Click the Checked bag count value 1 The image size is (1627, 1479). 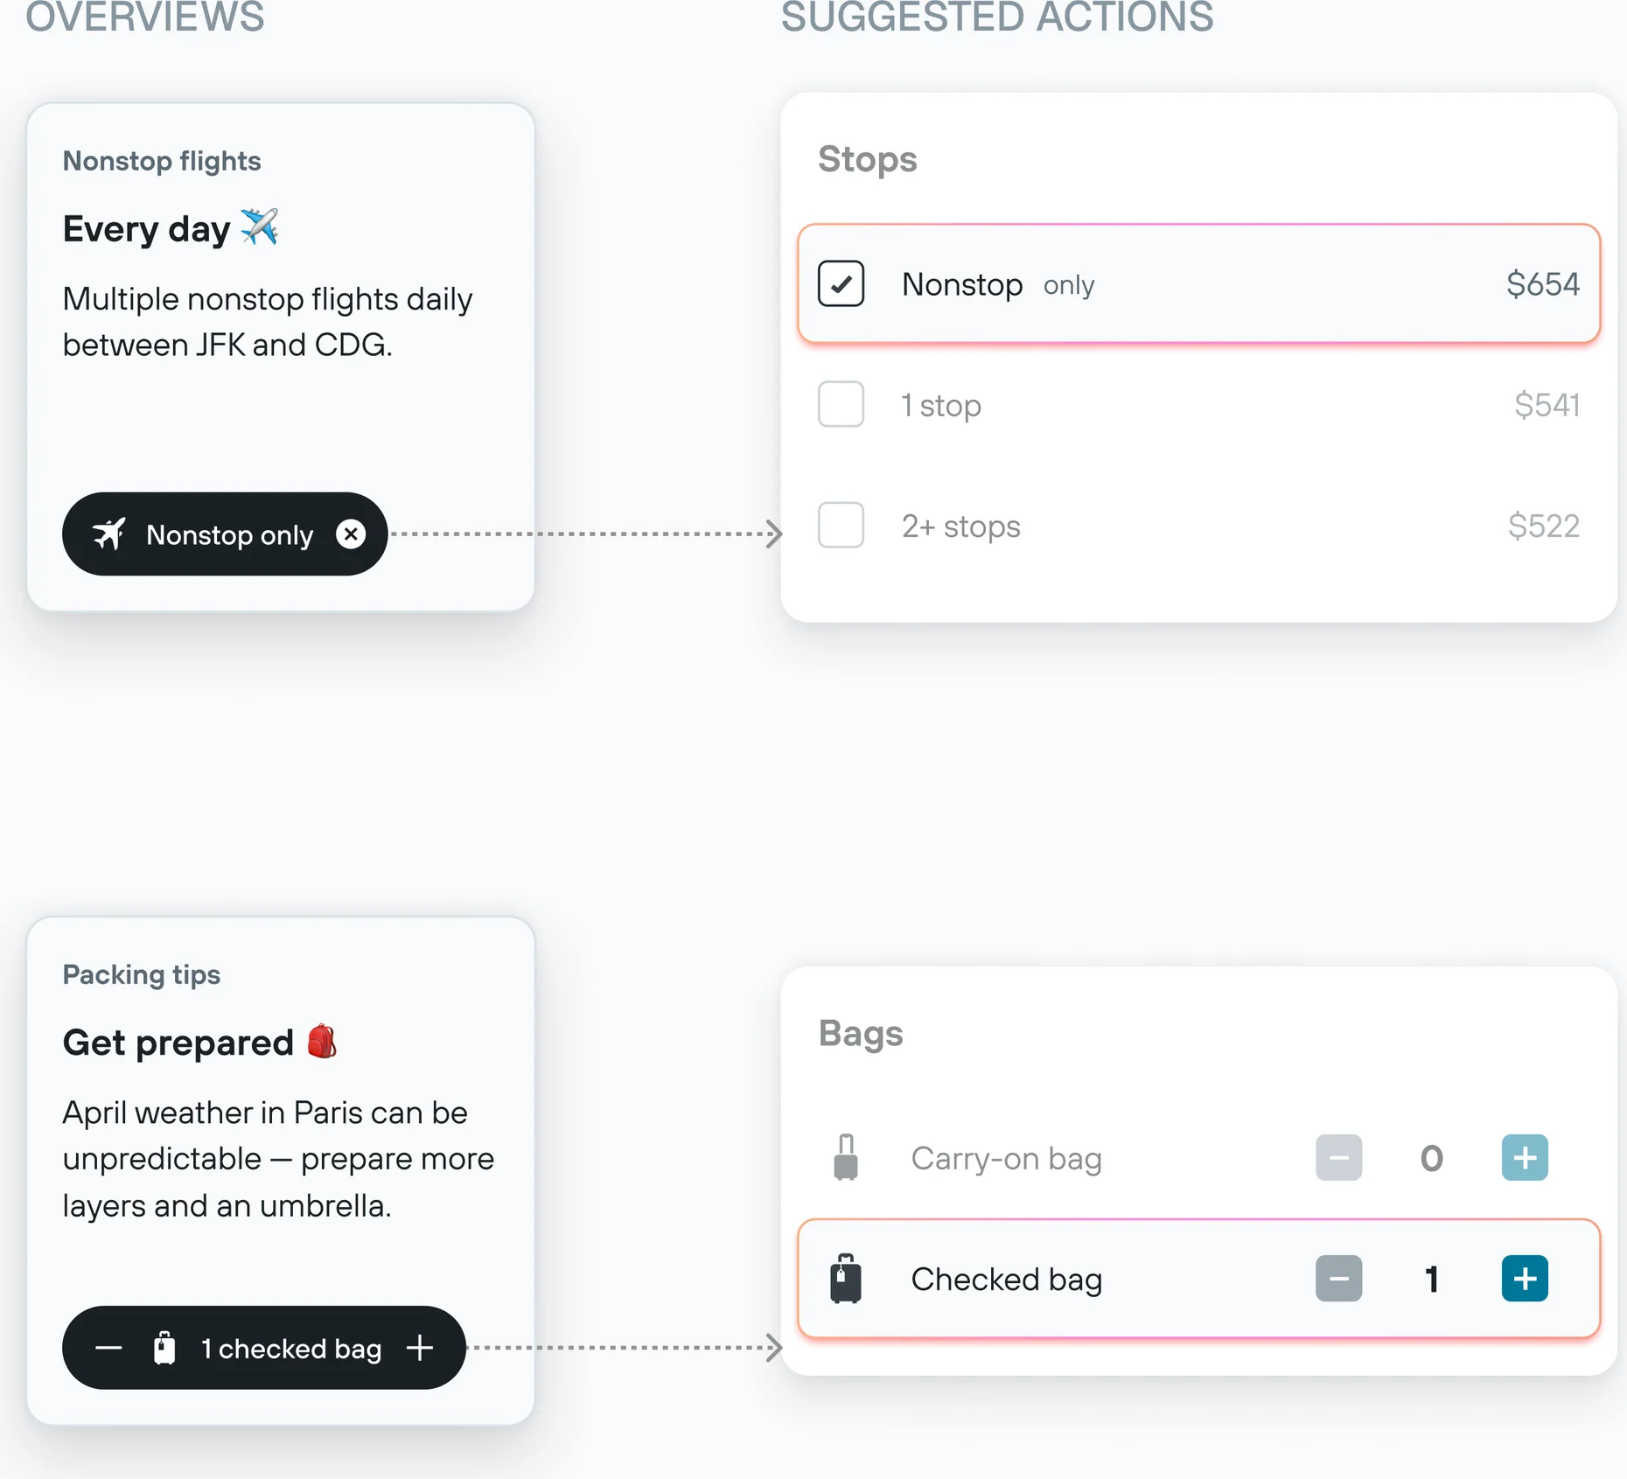(1432, 1280)
